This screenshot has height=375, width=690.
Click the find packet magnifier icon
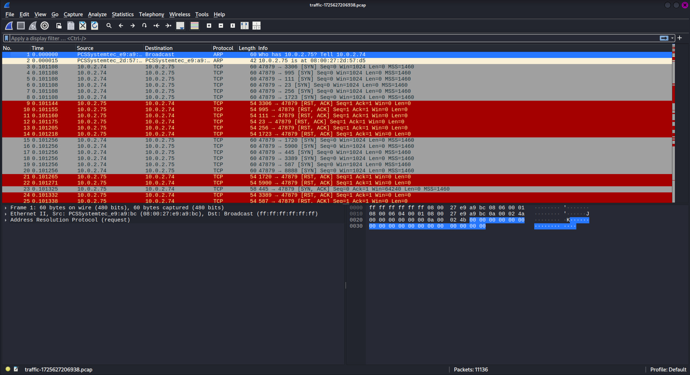pos(109,26)
